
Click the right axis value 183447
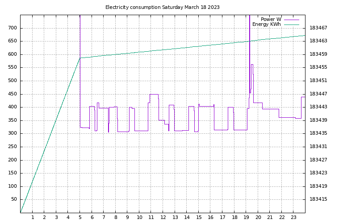pyautogui.click(x=318, y=94)
